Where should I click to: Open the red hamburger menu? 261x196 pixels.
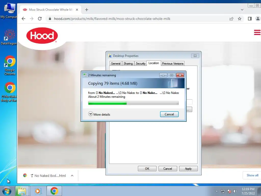(x=257, y=32)
